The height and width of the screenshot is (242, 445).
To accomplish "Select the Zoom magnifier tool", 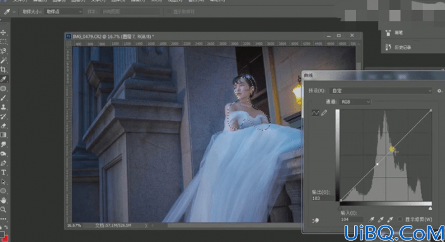I will (3, 210).
